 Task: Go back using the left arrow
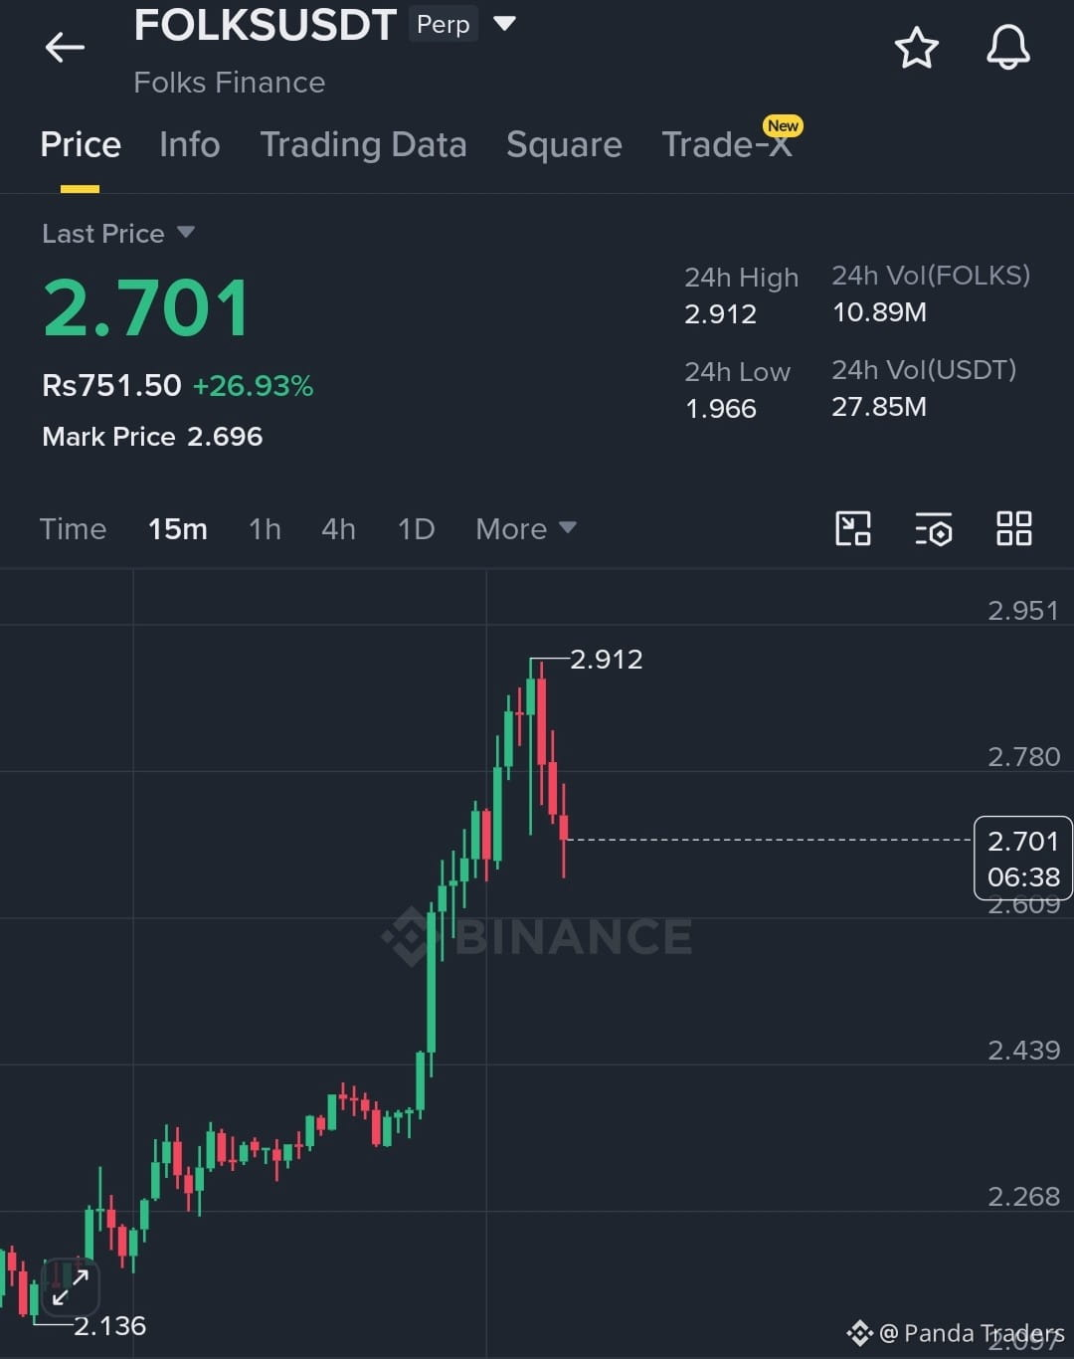click(x=66, y=47)
